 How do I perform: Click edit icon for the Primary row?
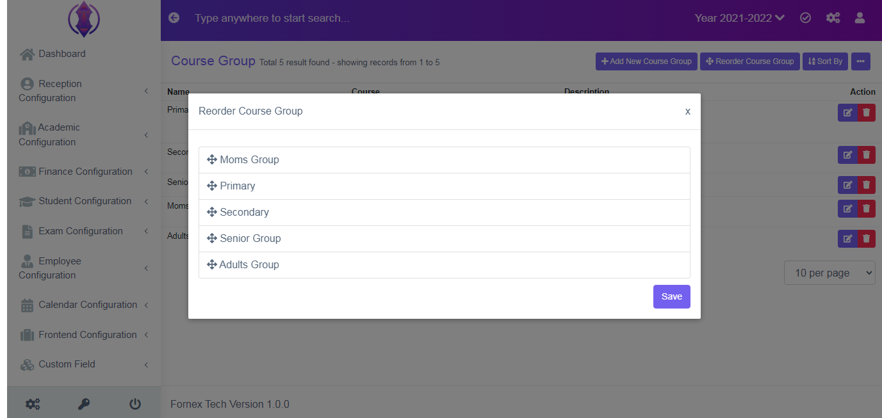(847, 113)
